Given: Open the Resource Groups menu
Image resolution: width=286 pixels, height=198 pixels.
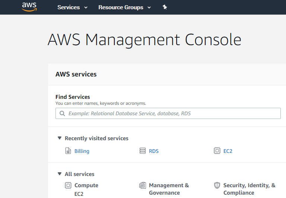Looking at the screenshot, I should [121, 7].
